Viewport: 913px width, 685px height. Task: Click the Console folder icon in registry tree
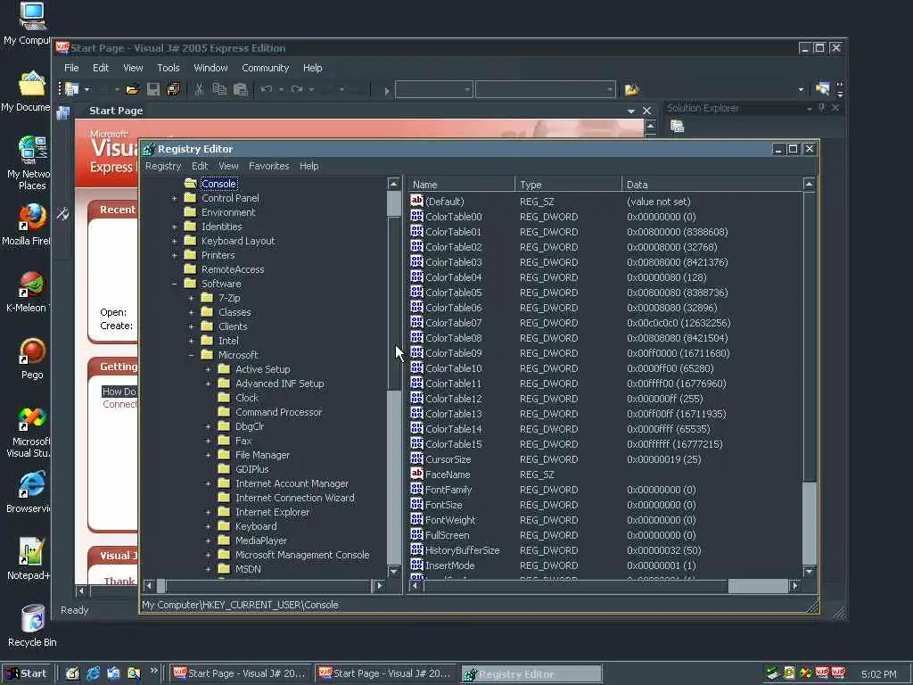point(191,184)
